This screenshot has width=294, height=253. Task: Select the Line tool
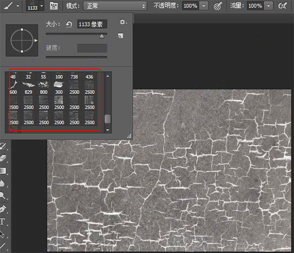point(3,246)
